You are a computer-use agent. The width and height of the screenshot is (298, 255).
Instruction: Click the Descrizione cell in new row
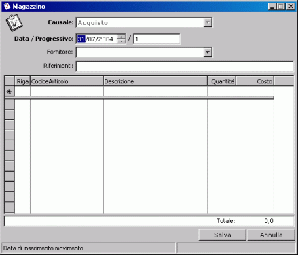[x=155, y=92]
